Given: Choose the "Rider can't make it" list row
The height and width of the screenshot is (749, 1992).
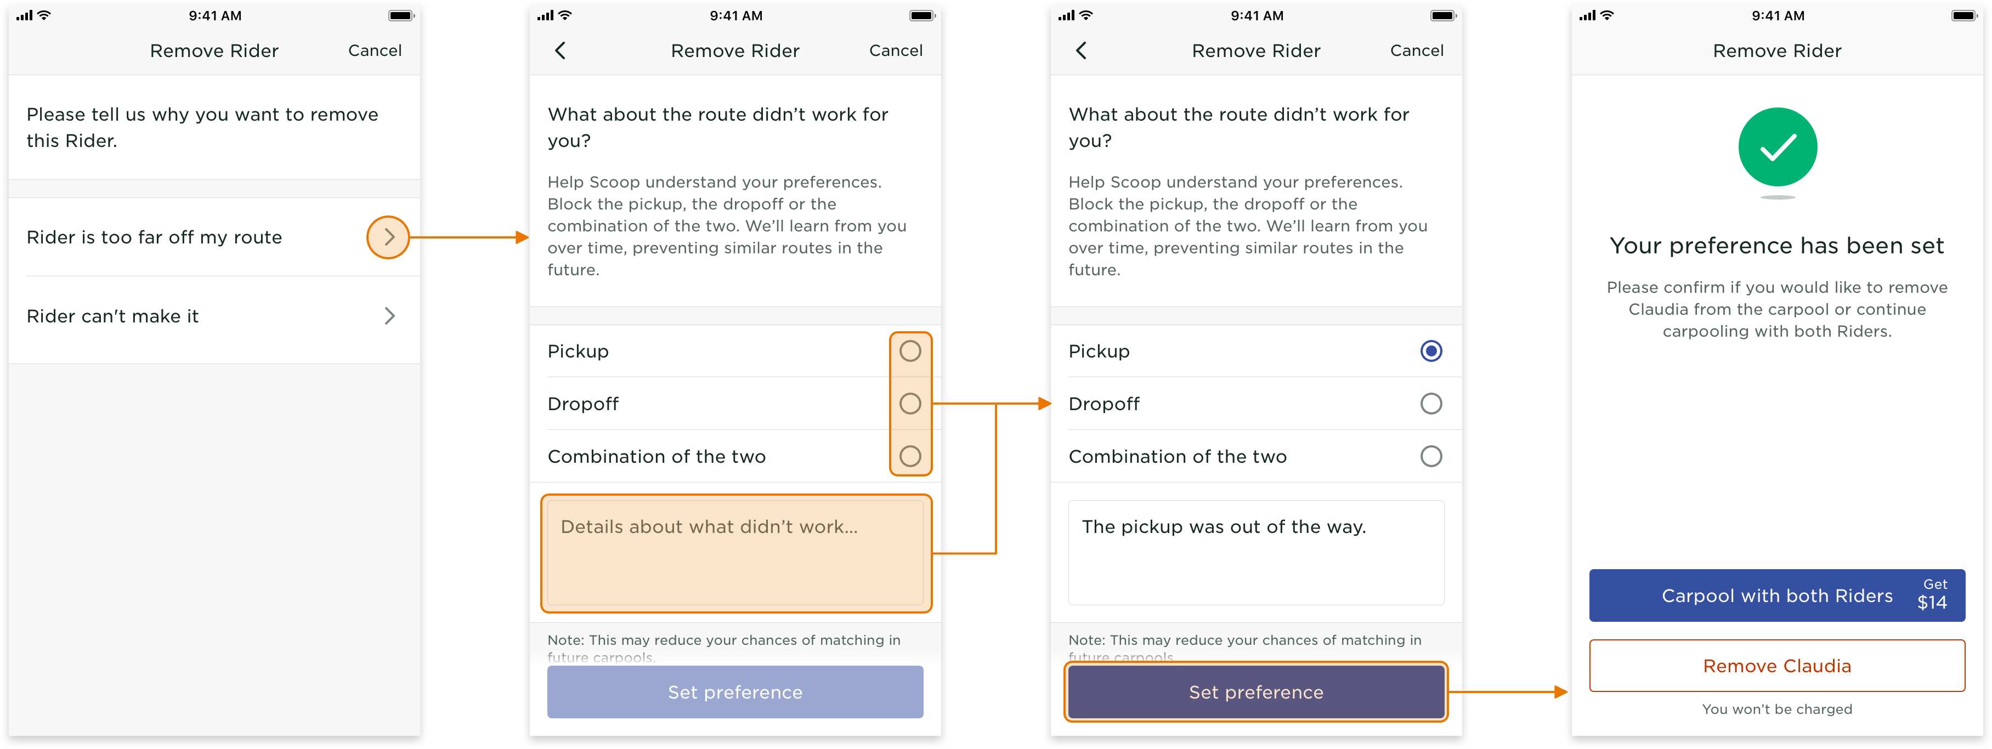Looking at the screenshot, I should click(x=113, y=316).
